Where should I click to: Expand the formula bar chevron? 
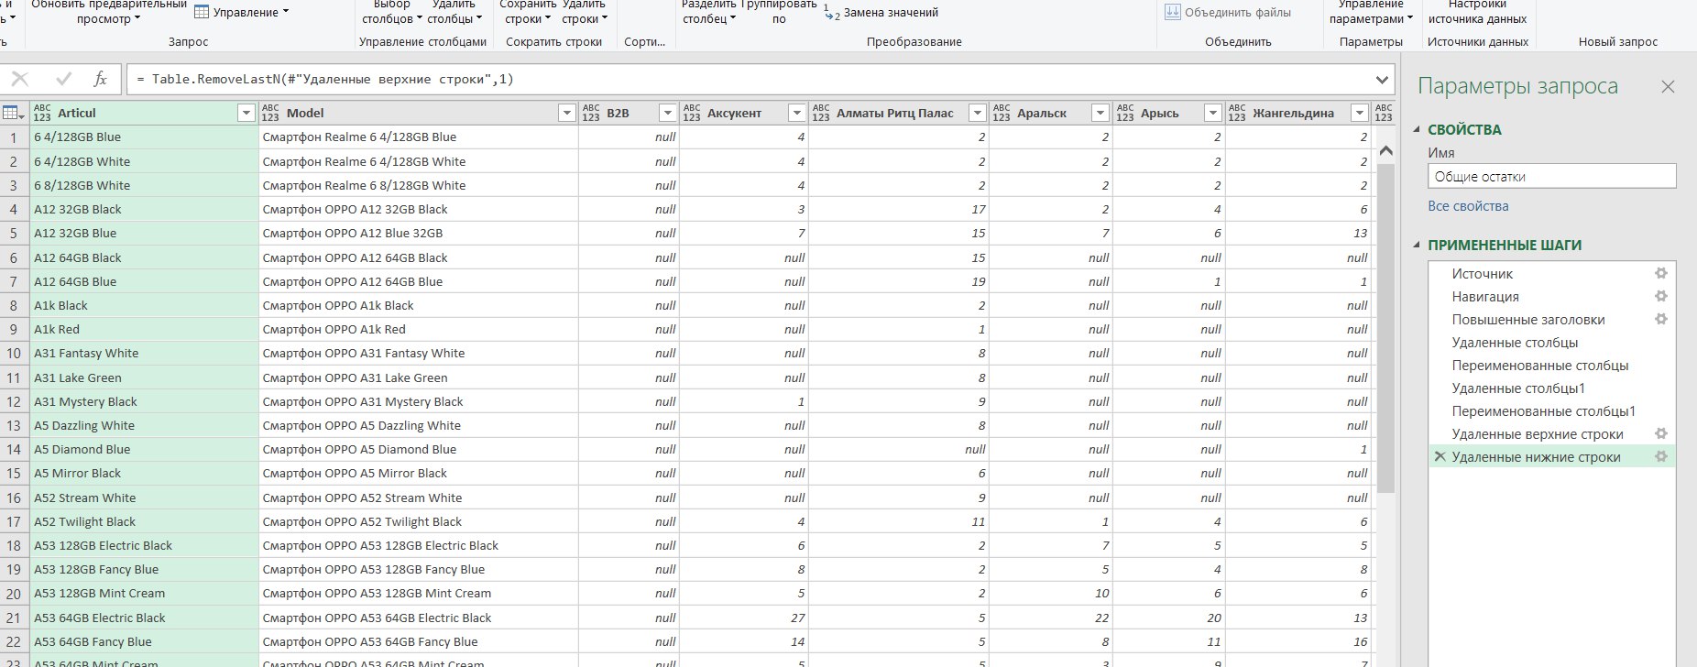coord(1382,80)
